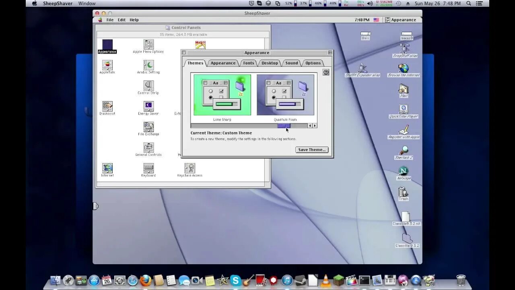This screenshot has width=515, height=290.
Task: Select the Unix disk on desktop
Action: point(365,36)
